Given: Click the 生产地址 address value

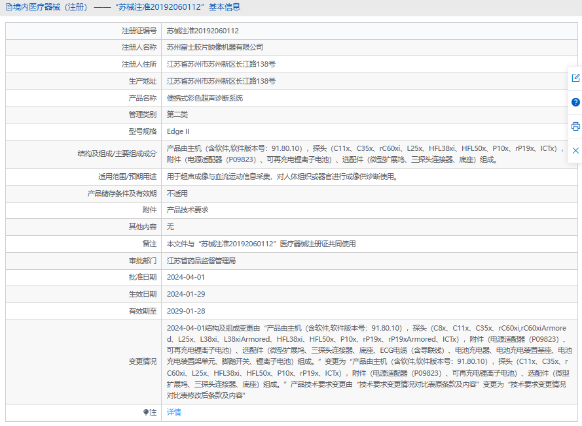Looking at the screenshot, I should (221, 81).
